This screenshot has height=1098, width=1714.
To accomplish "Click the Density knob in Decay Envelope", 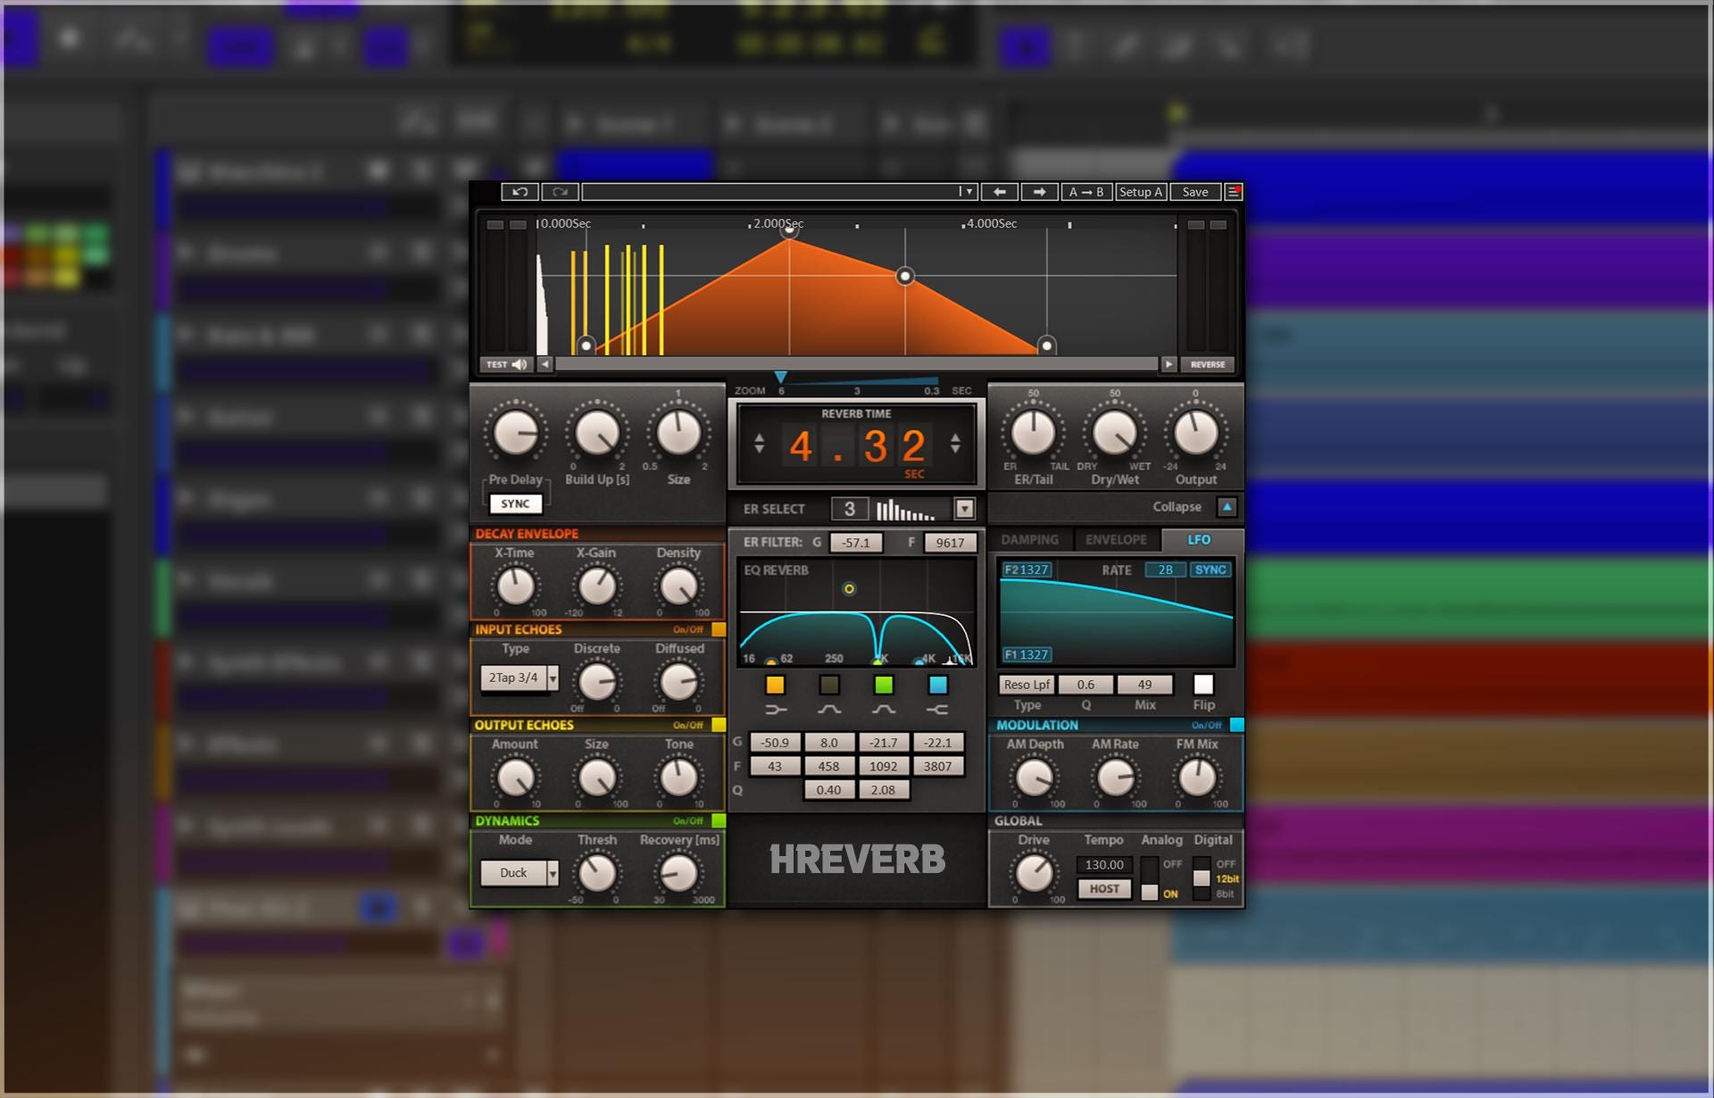I will click(678, 586).
